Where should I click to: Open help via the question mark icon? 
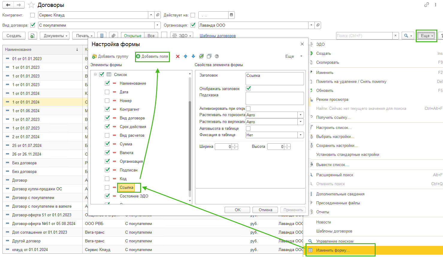pyautogui.click(x=217, y=56)
